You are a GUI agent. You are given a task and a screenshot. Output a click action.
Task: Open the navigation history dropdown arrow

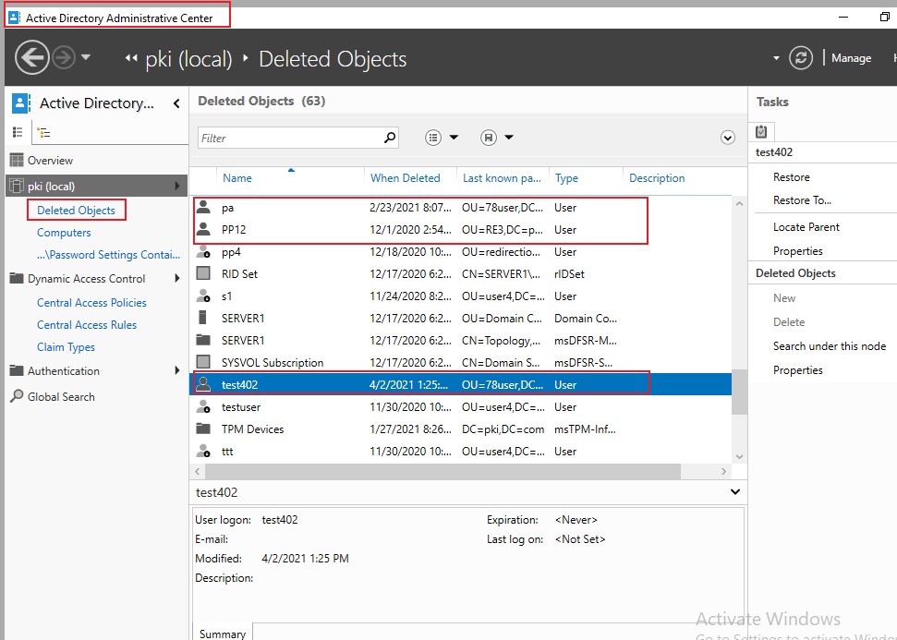click(86, 57)
